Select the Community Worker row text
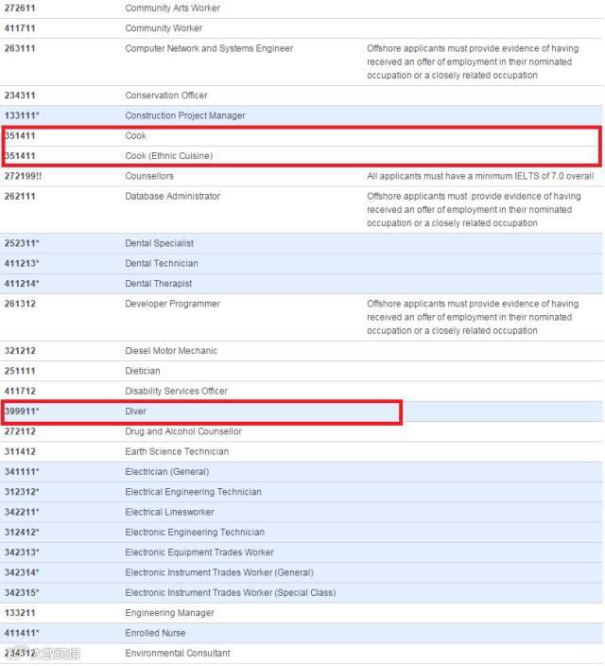Image resolution: width=605 pixels, height=666 pixels. (164, 28)
